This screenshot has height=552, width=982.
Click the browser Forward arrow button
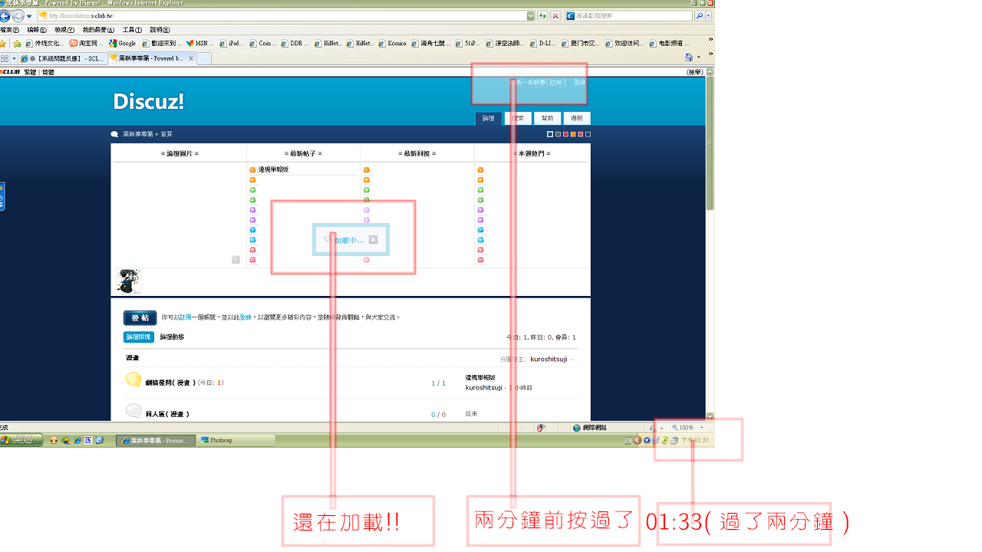pyautogui.click(x=17, y=16)
